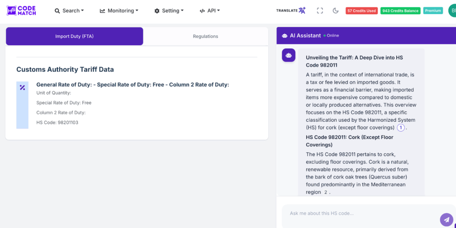Click the send message paper plane icon
The height and width of the screenshot is (228, 456).
point(446,219)
